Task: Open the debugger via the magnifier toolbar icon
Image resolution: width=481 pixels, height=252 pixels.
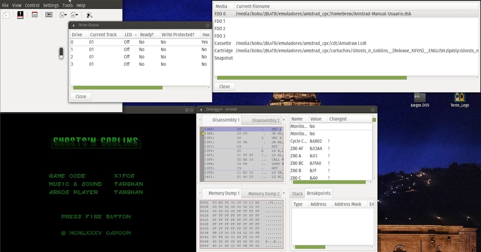Action: point(89,15)
